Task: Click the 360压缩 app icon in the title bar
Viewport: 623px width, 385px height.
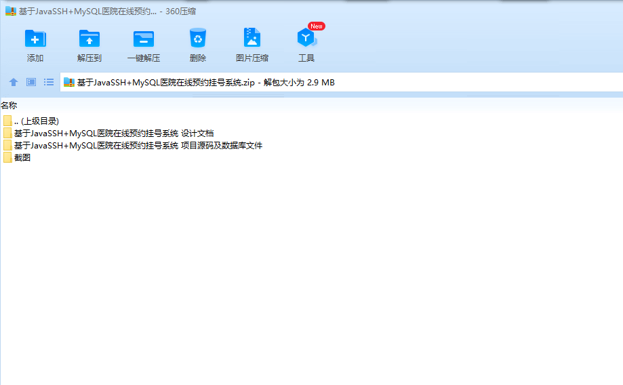Action: click(x=11, y=11)
